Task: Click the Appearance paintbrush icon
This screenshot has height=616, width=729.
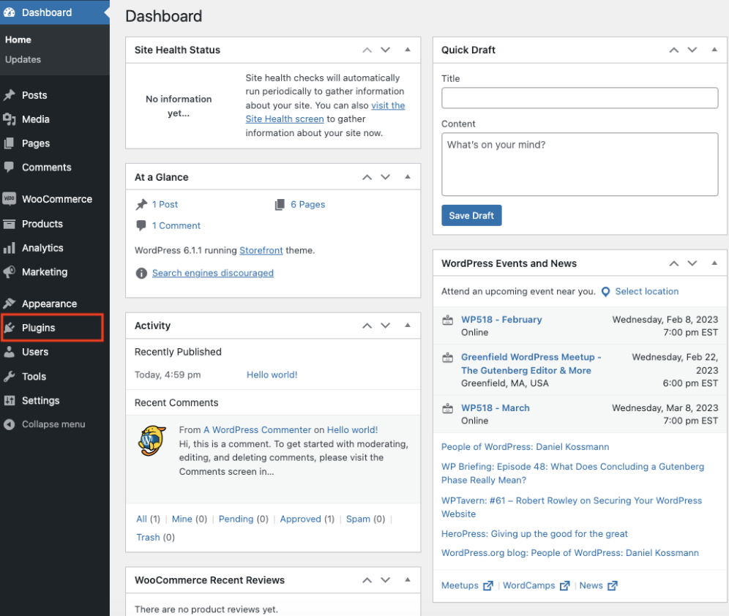Action: [x=10, y=304]
